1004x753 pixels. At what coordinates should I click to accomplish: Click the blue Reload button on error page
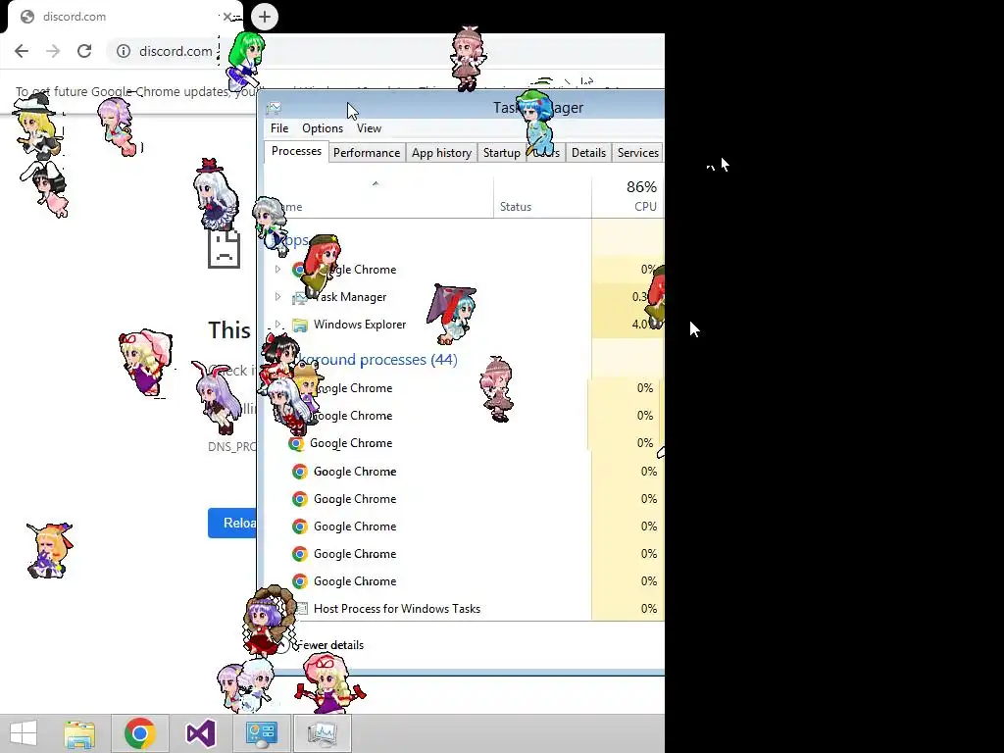coord(231,524)
